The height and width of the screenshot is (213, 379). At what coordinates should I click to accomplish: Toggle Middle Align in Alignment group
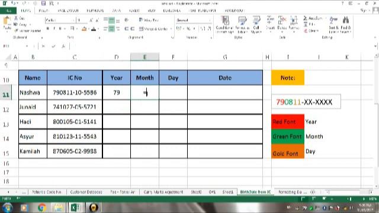click(x=112, y=20)
